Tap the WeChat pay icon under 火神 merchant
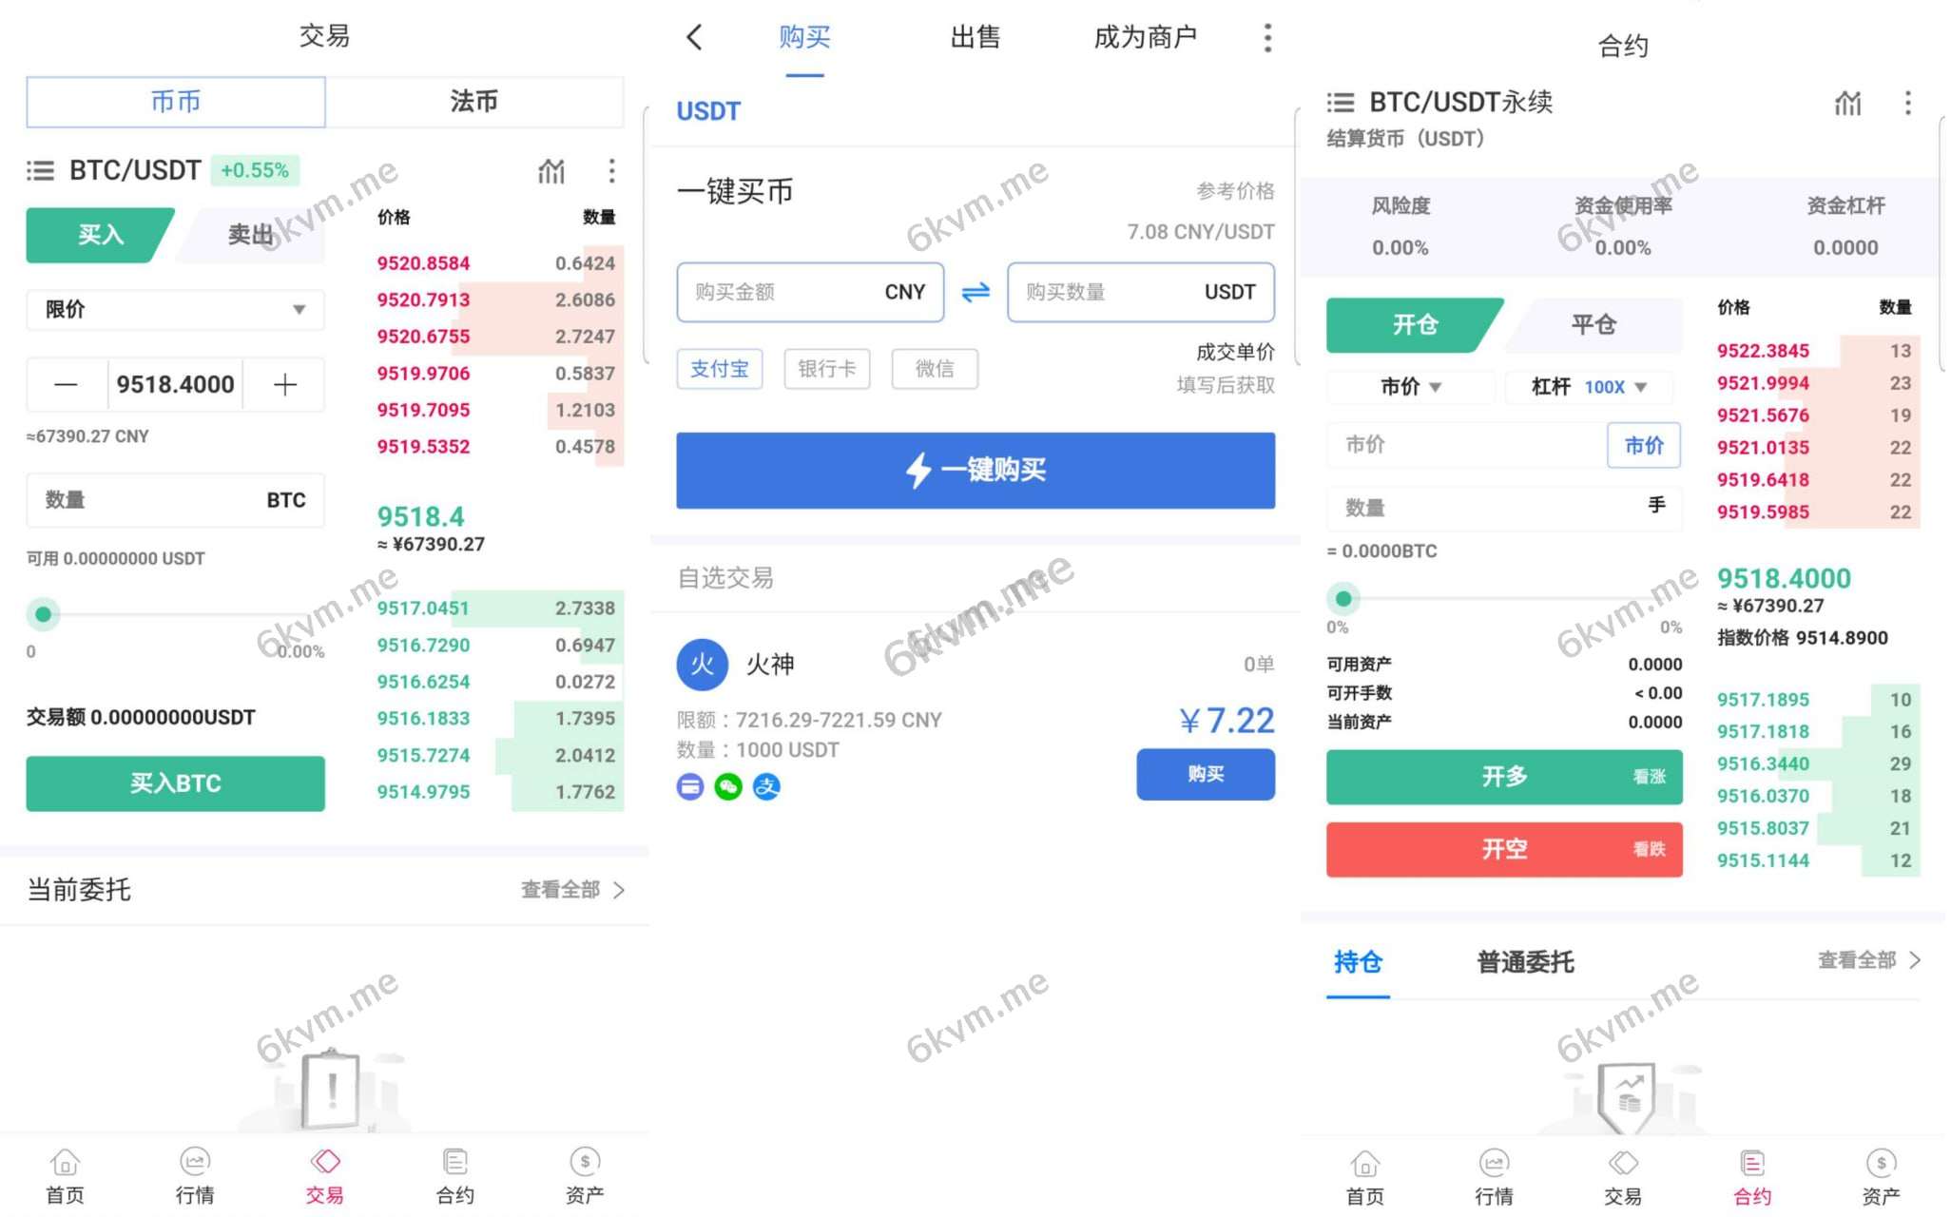Screen dimensions: 1951x1217 tap(728, 786)
